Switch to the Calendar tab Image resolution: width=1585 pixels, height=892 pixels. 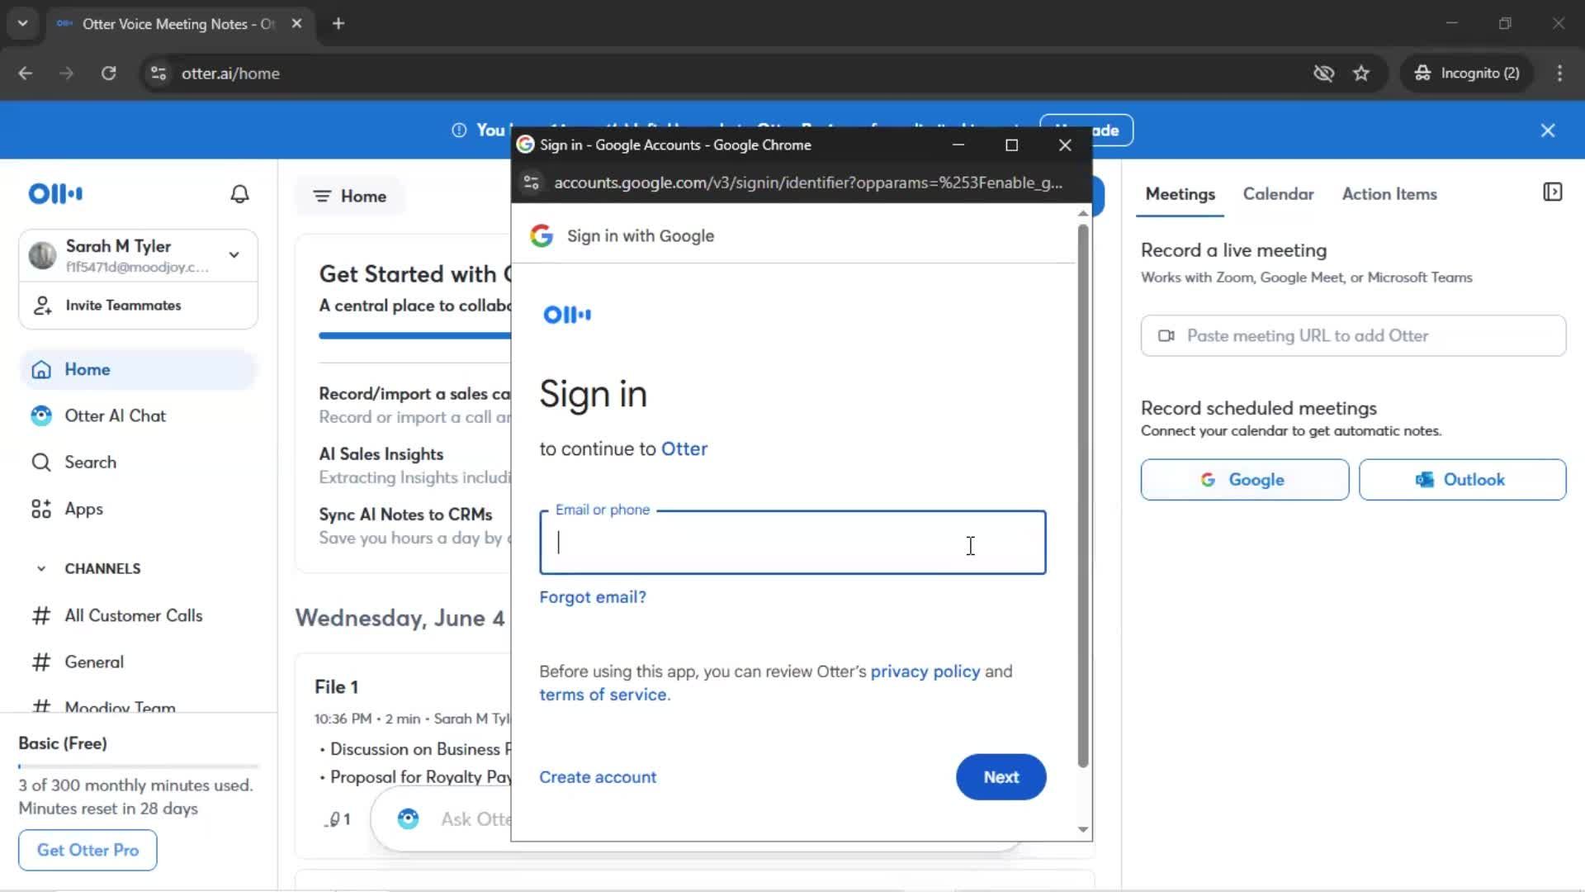(1278, 194)
